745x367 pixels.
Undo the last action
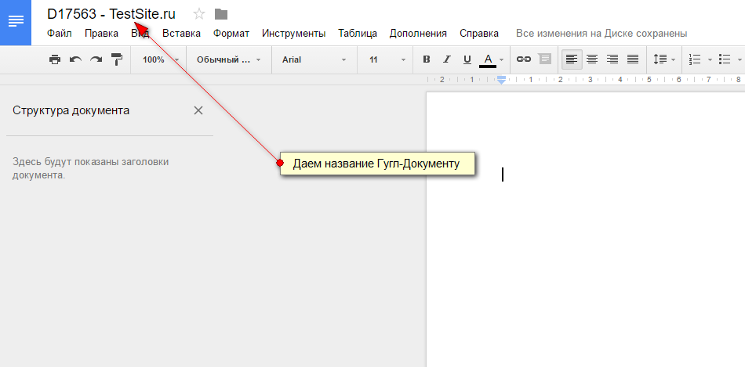pos(75,59)
